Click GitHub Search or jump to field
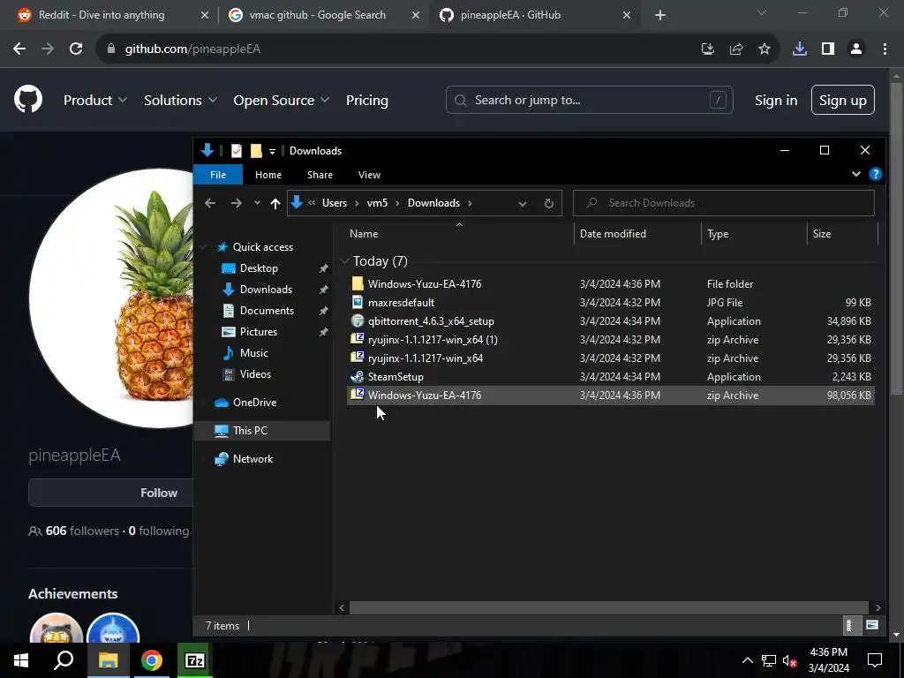 (x=589, y=101)
